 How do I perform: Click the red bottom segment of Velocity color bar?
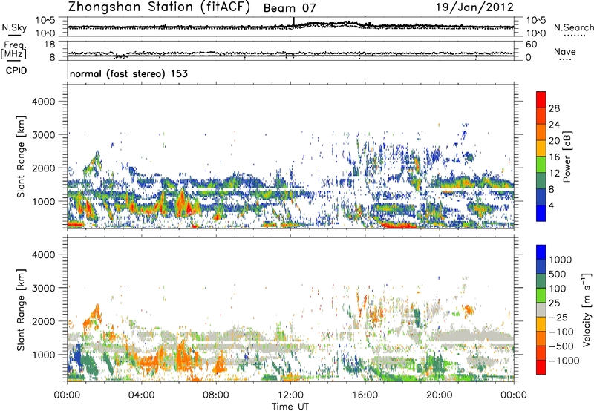pyautogui.click(x=541, y=367)
